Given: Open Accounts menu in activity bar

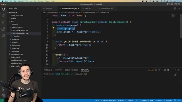Looking at the screenshot, I should pos(3,89).
